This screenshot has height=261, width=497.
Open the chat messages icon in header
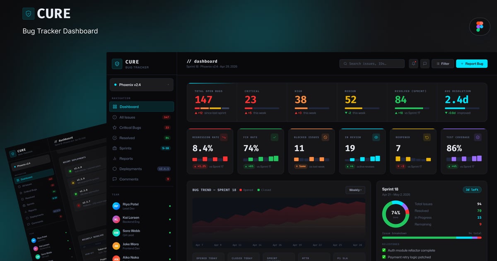[x=425, y=64]
